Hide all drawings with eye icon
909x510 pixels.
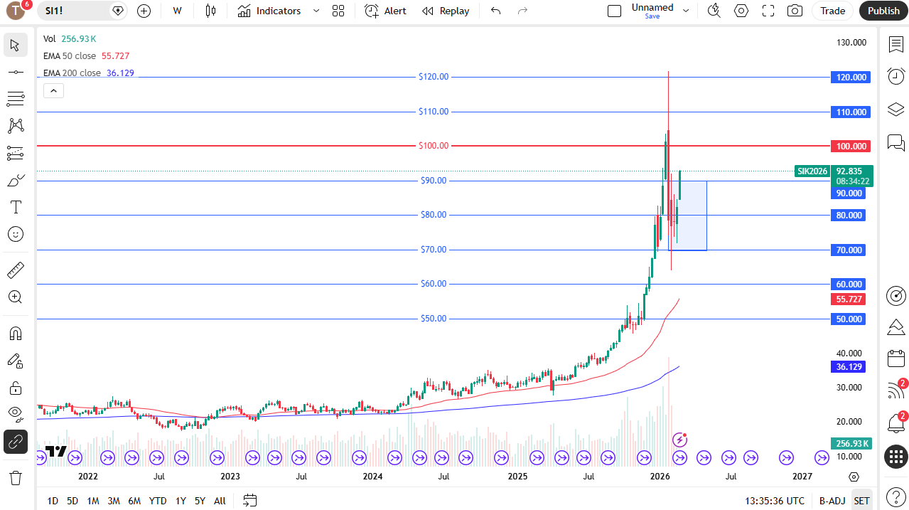[x=16, y=415]
